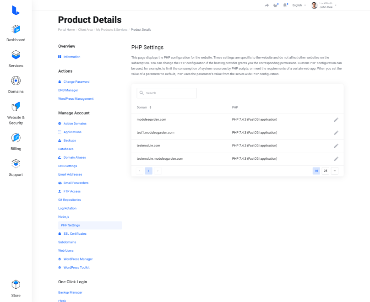This screenshot has width=370, height=302.
Task: Open the Store section
Action: 16,289
